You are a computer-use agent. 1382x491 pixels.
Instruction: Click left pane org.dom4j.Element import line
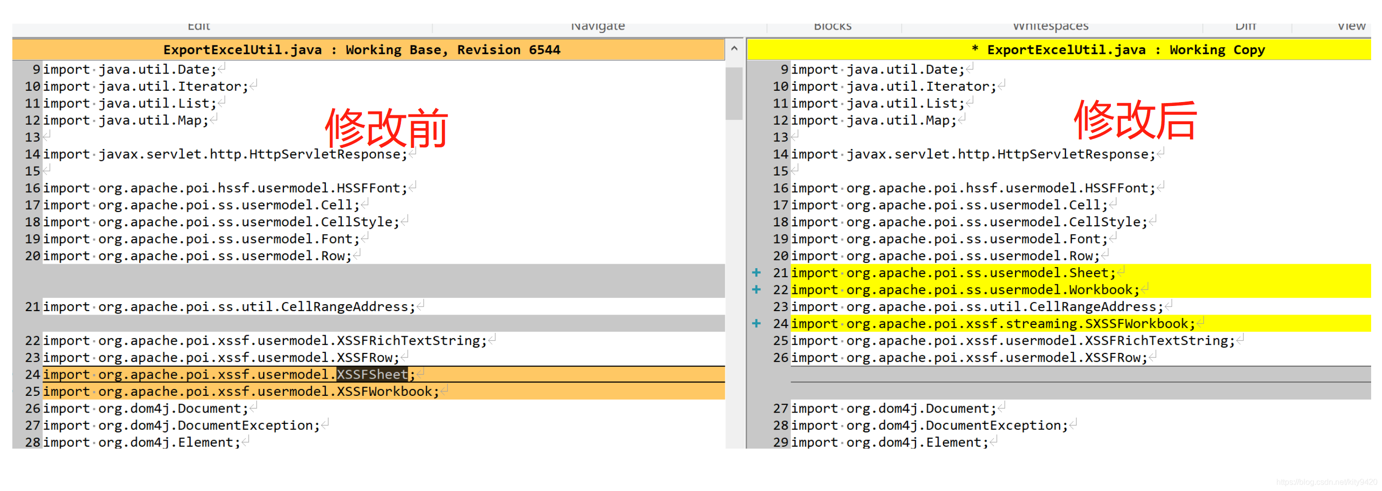[x=142, y=442]
